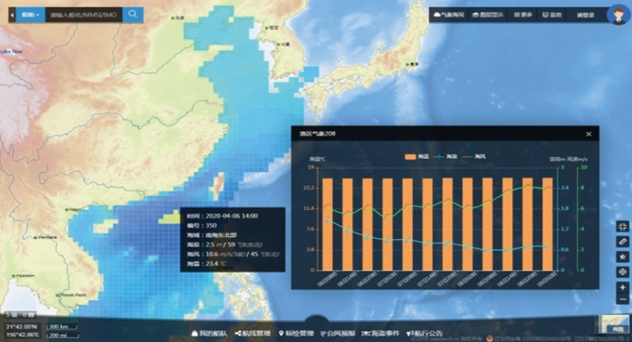Open the 监控 monitoring panel
Screen dimensions: 632x342
(x=552, y=14)
